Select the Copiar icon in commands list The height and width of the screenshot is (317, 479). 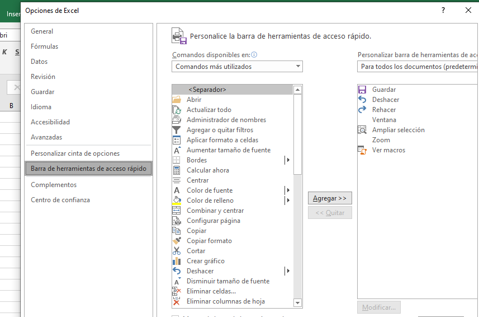pos(177,231)
